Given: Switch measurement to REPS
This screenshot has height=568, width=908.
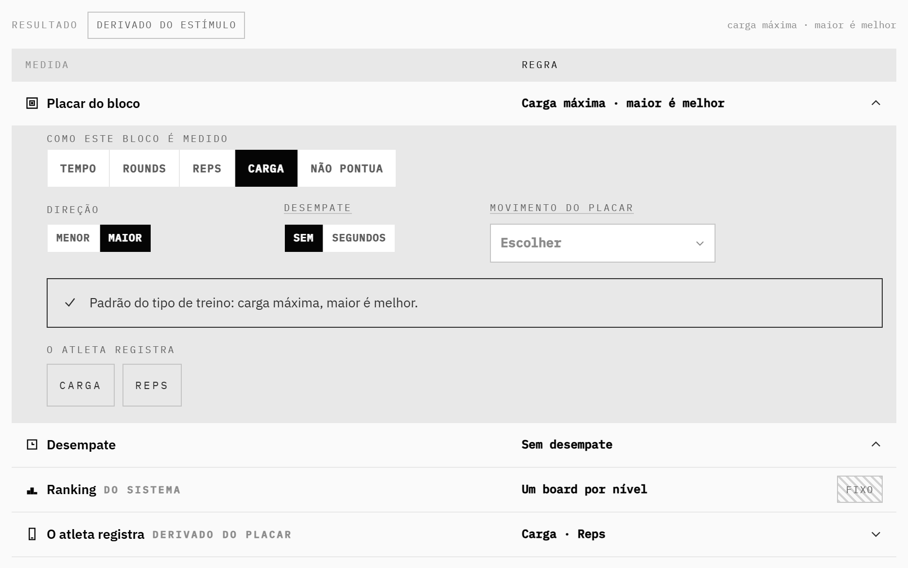Looking at the screenshot, I should pyautogui.click(x=207, y=168).
